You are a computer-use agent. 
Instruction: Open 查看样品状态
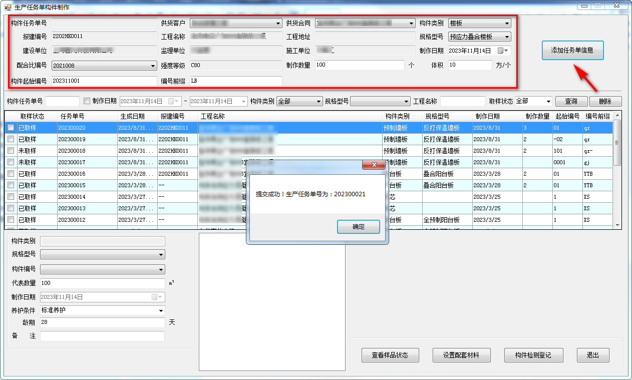click(x=390, y=355)
